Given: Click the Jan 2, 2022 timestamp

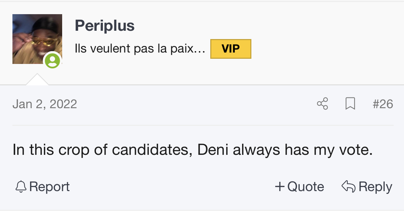Looking at the screenshot, I should coord(45,104).
